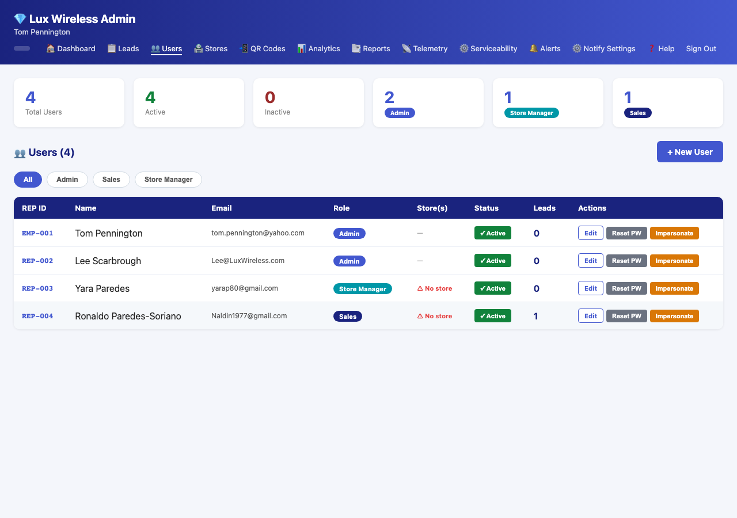Edit Lee Scarbrough's user record

(x=591, y=261)
